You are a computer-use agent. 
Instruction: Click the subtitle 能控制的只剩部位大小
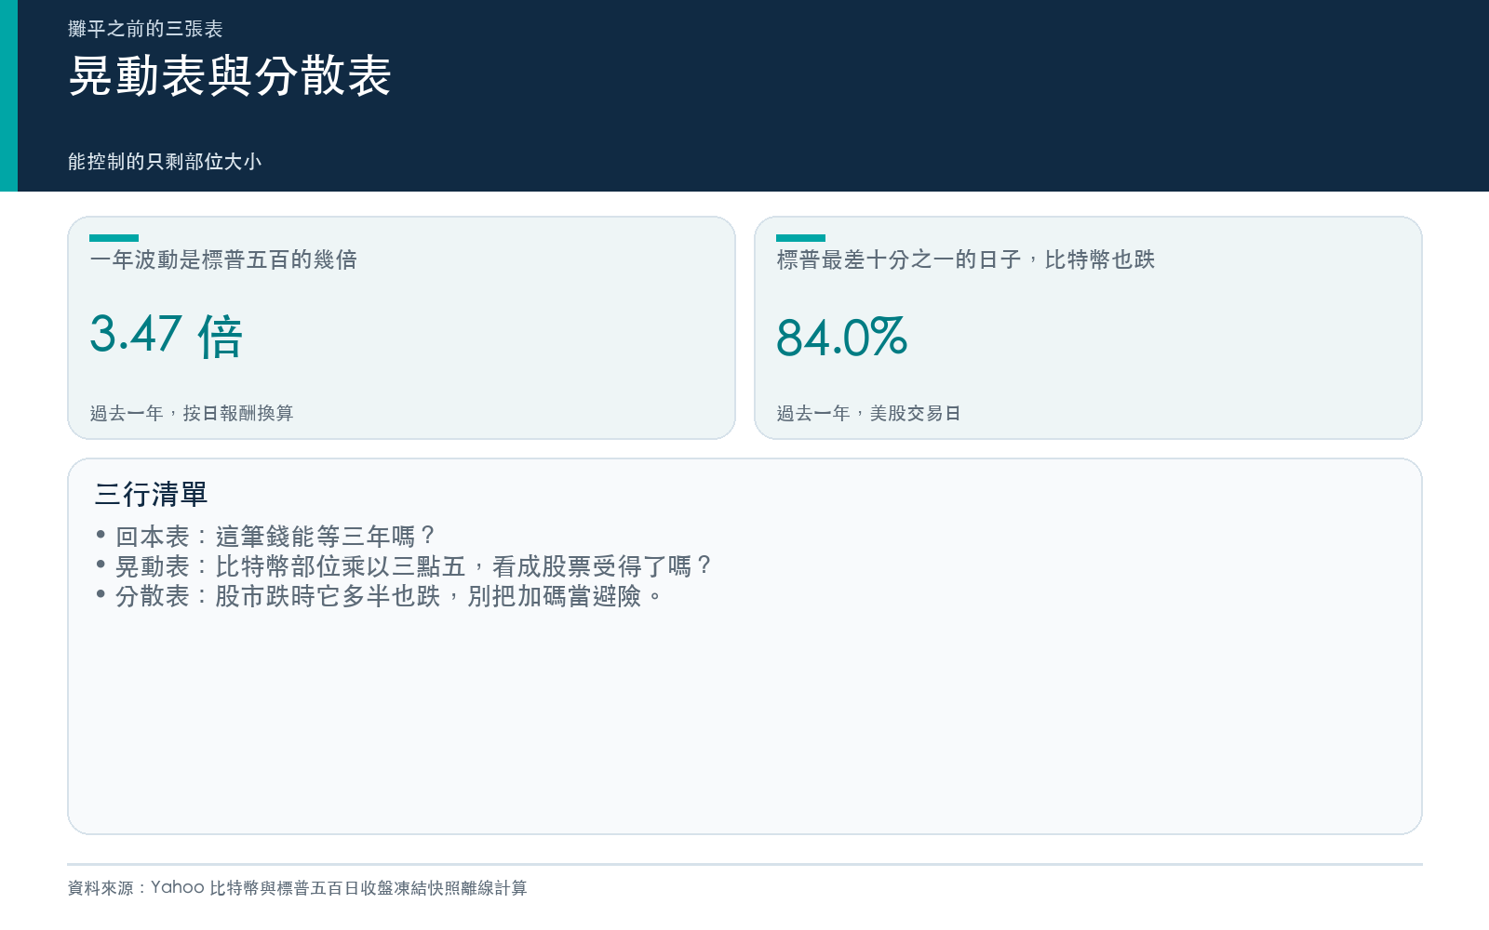click(165, 162)
